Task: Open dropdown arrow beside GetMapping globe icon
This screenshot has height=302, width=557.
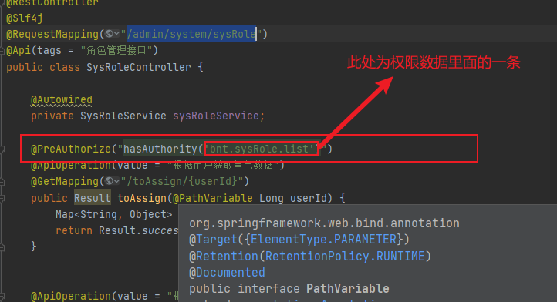Action: coord(116,181)
